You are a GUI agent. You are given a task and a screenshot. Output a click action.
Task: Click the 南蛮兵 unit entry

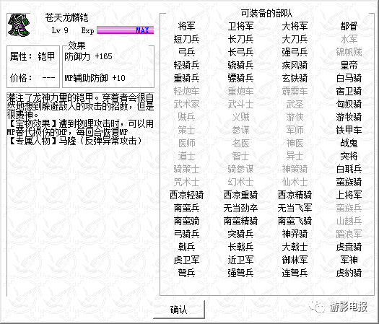[186, 209]
